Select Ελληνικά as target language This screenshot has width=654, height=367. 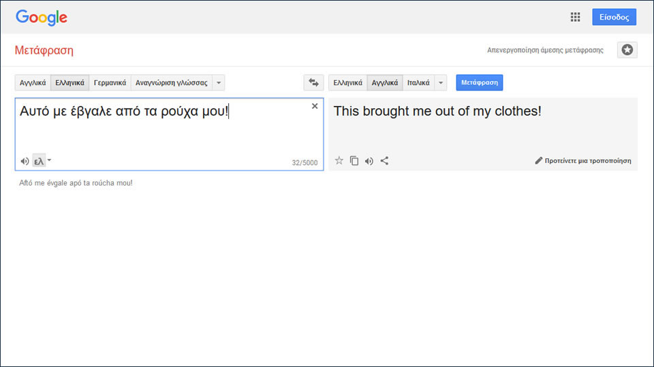[x=348, y=82]
